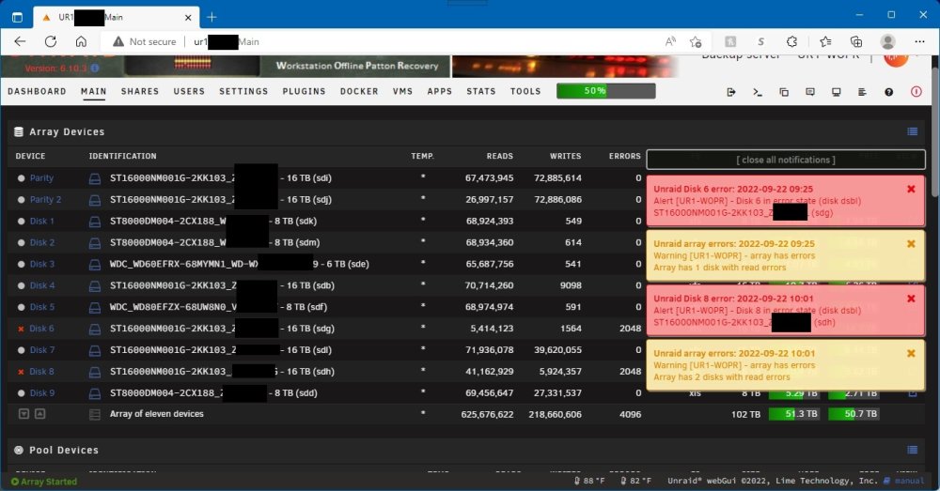Image resolution: width=940 pixels, height=491 pixels.
Task: Open the VMS menu item
Action: click(x=403, y=91)
